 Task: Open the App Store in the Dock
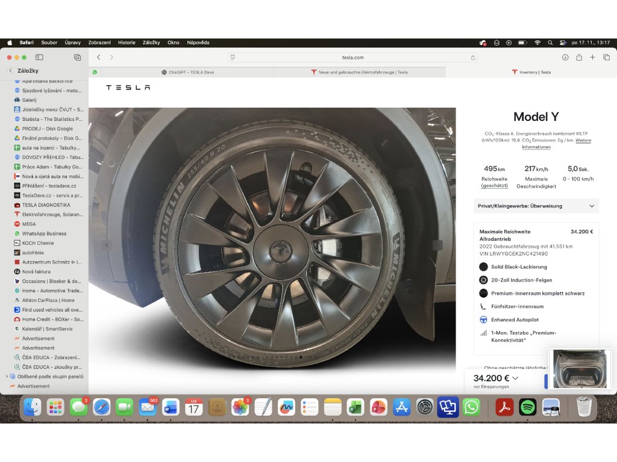[x=402, y=407]
